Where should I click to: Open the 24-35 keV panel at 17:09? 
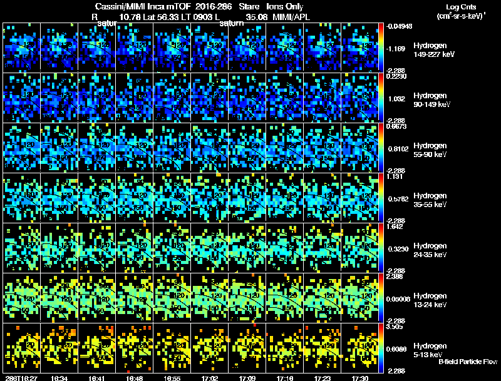click(x=247, y=247)
